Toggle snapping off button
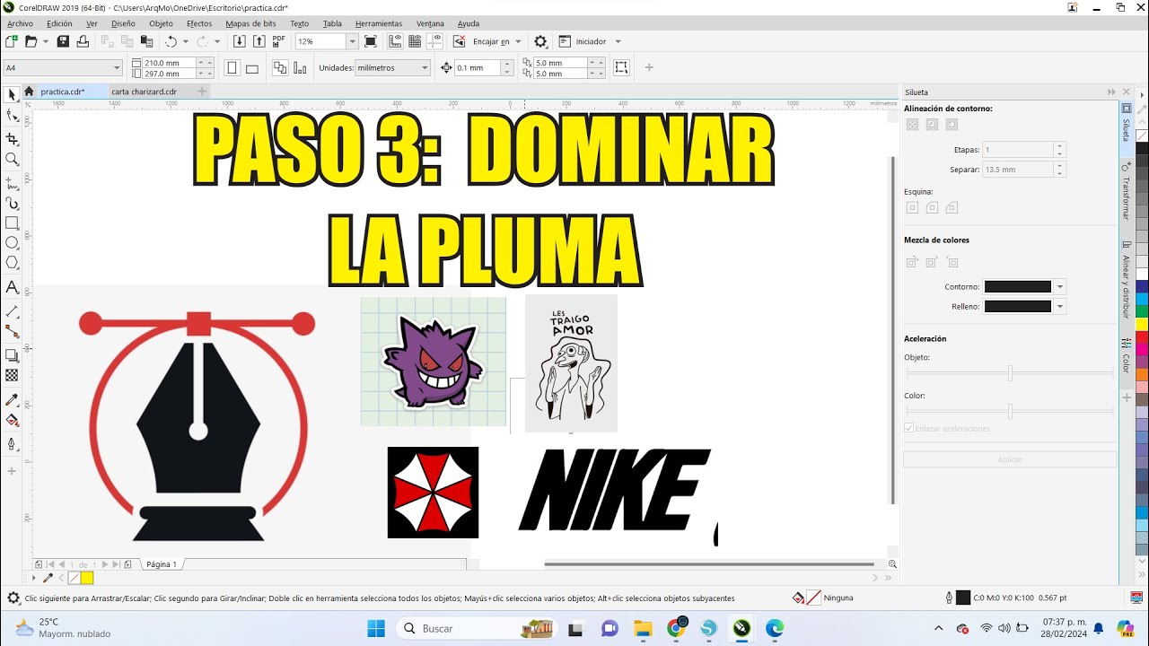This screenshot has width=1149, height=646. [459, 41]
